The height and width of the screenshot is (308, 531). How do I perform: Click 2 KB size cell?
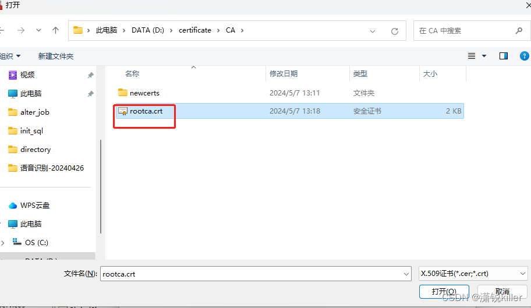point(454,111)
